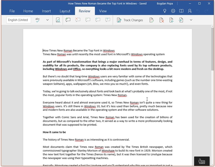
Task: Switch to the Home tab
Action: [28, 11]
